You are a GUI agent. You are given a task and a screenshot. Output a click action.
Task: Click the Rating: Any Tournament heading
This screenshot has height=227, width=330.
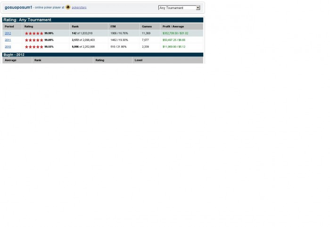click(27, 20)
